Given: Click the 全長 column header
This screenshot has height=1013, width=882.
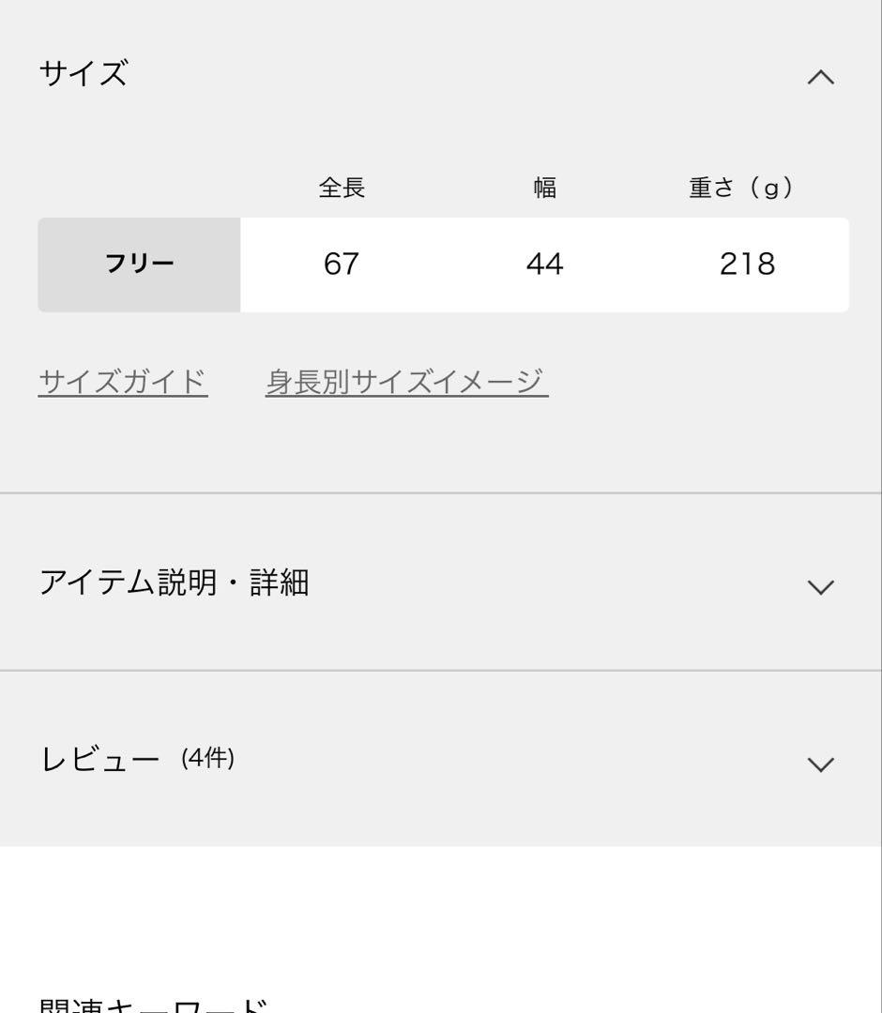Looking at the screenshot, I should click(x=342, y=189).
